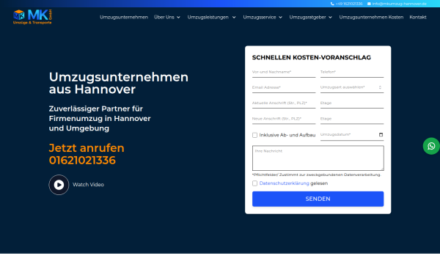
Task: Focus the Vor- und Nachname field
Action: 284,72
